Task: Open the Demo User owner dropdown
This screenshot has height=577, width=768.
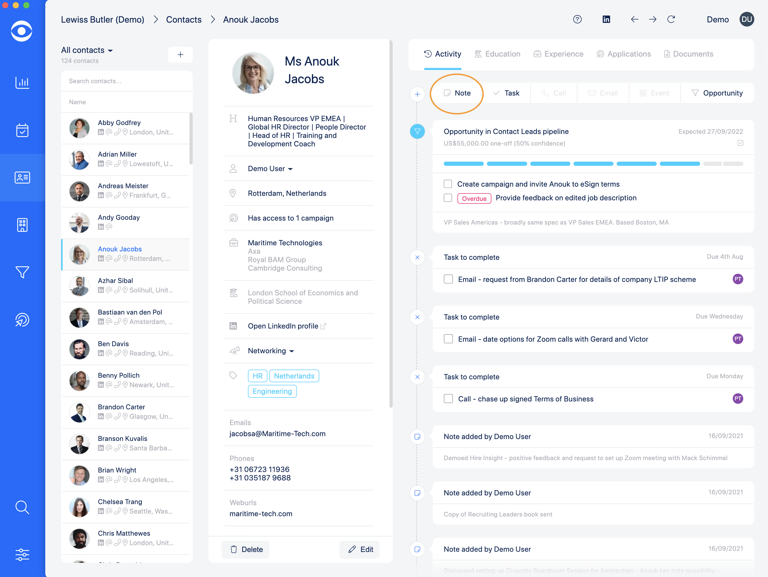Action: [270, 169]
